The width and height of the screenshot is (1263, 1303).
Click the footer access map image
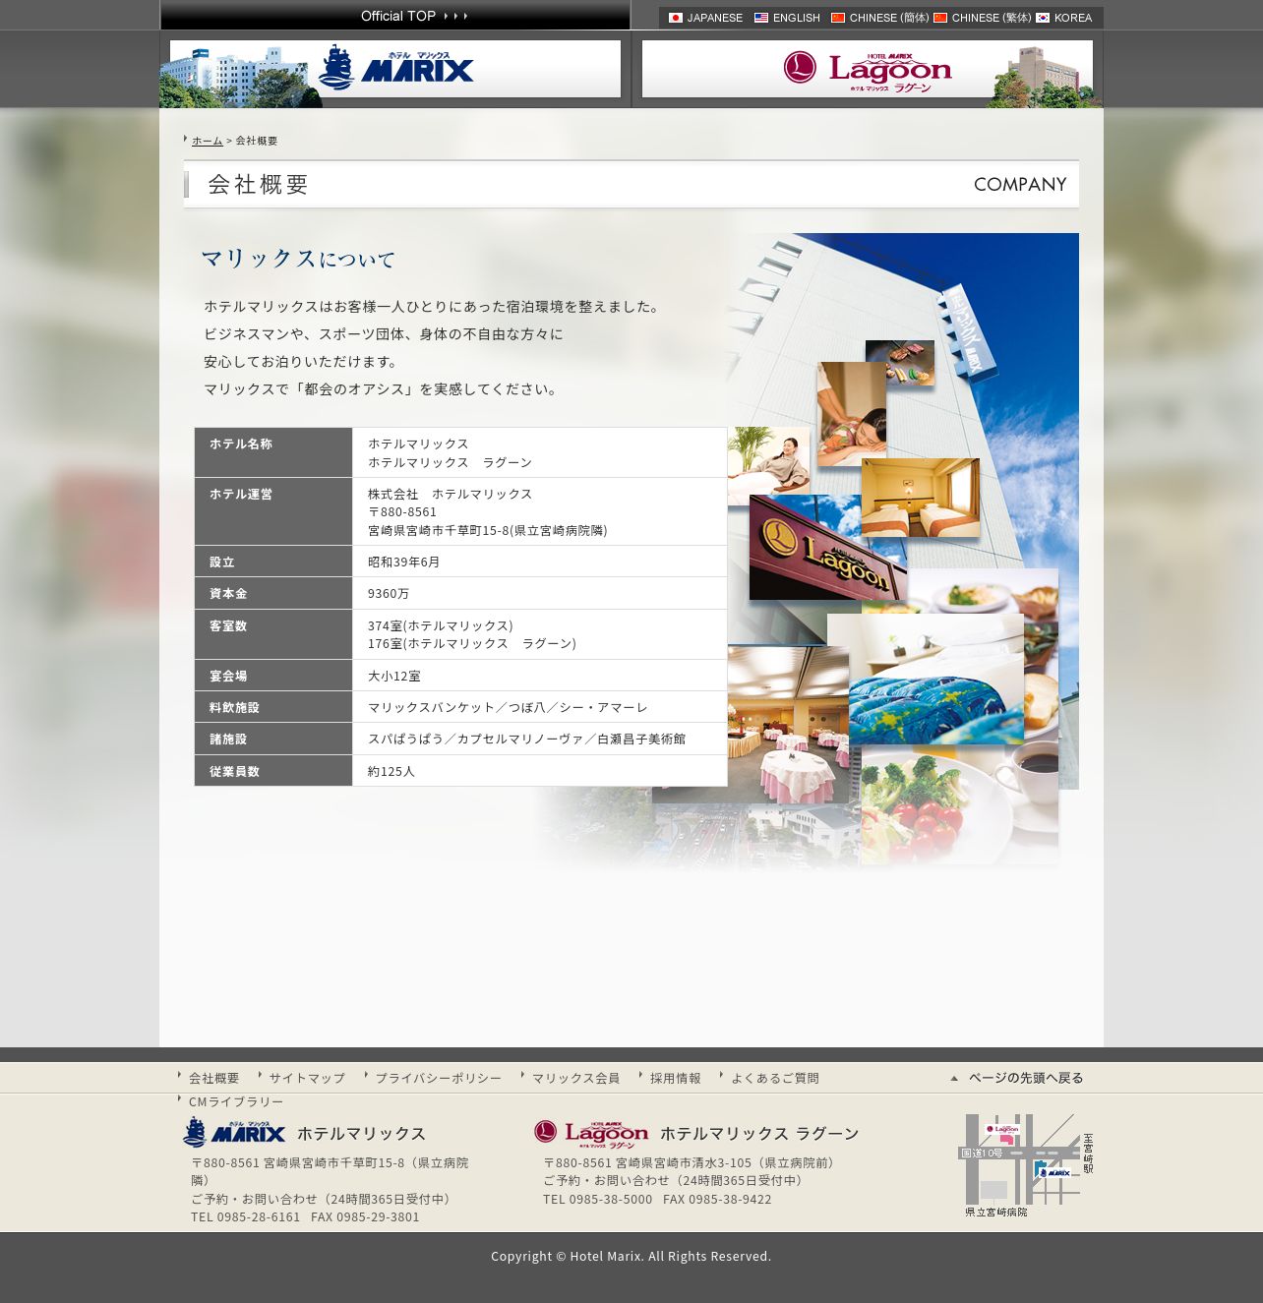pos(1026,1165)
